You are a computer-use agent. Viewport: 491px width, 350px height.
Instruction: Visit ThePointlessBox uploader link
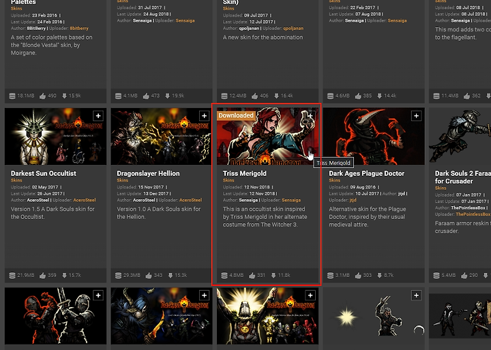473,214
